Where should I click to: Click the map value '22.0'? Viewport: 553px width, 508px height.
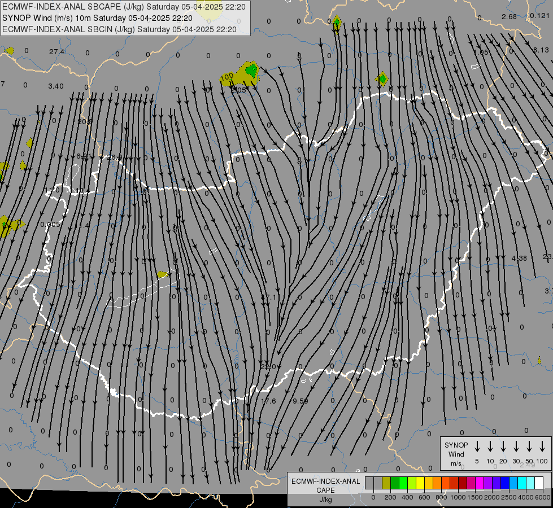[x=268, y=367]
